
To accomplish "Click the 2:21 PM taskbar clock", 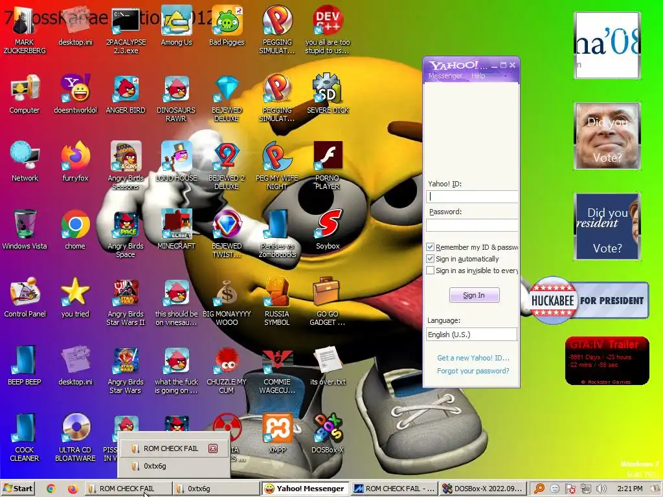I will click(630, 489).
